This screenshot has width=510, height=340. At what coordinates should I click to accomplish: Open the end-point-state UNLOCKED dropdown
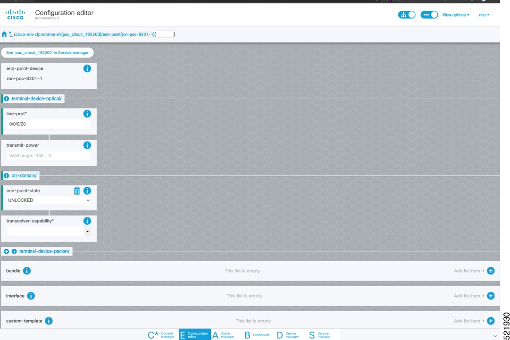[49, 200]
